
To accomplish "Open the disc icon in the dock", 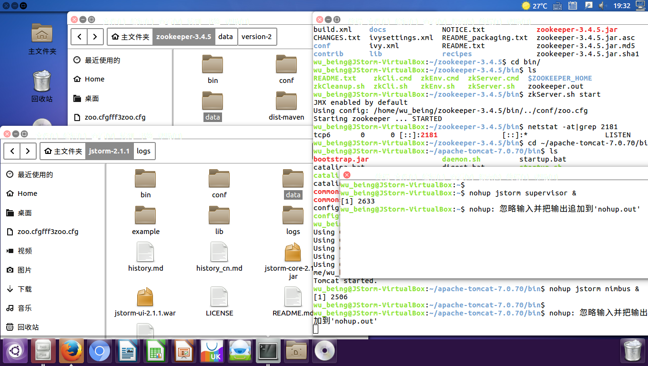I will [x=324, y=352].
